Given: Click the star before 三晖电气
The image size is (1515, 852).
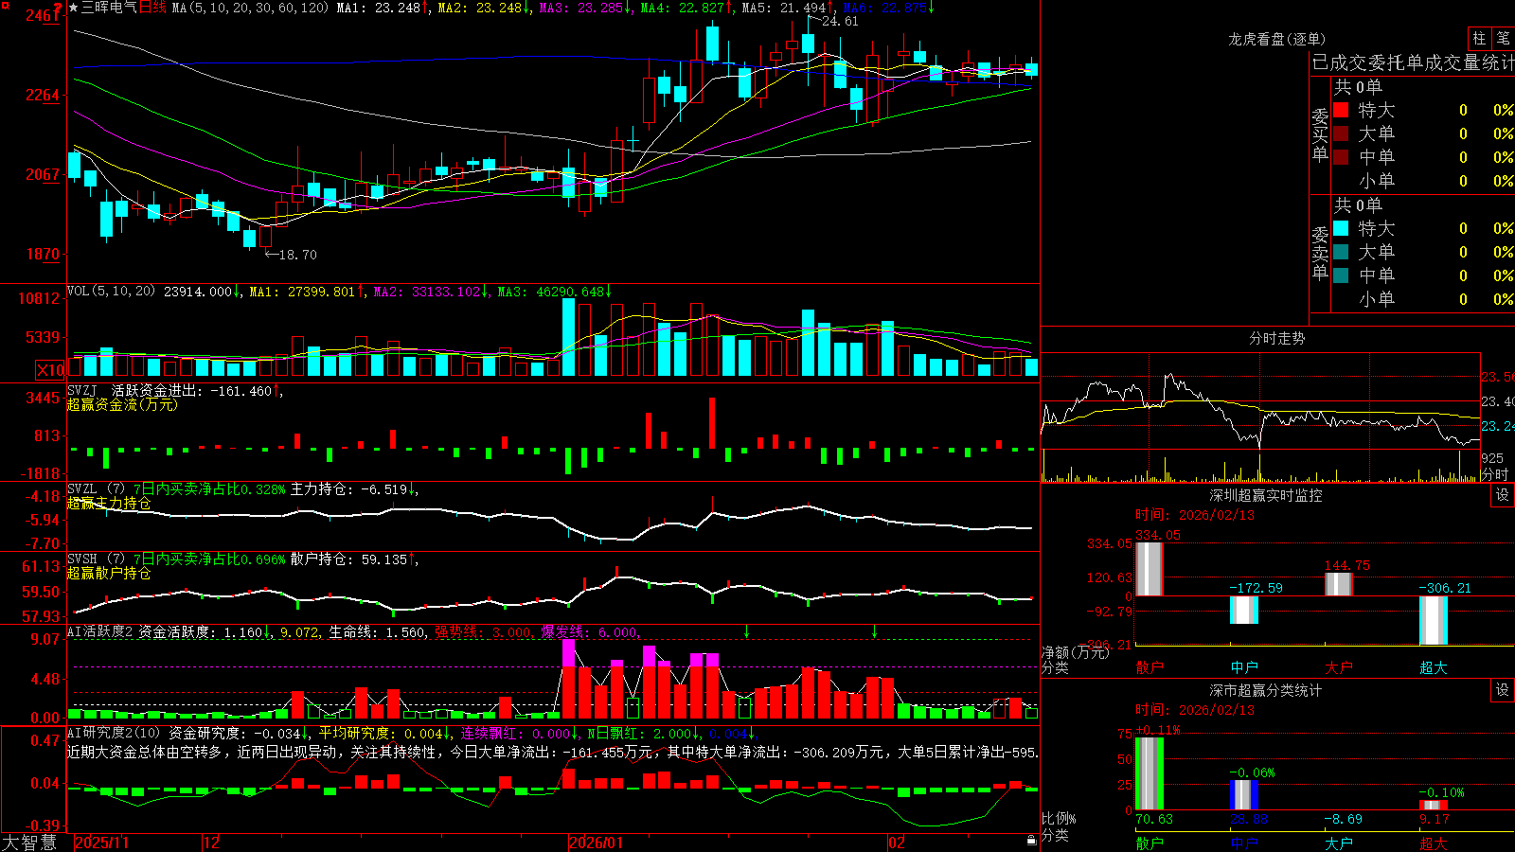Looking at the screenshot, I should click(74, 8).
